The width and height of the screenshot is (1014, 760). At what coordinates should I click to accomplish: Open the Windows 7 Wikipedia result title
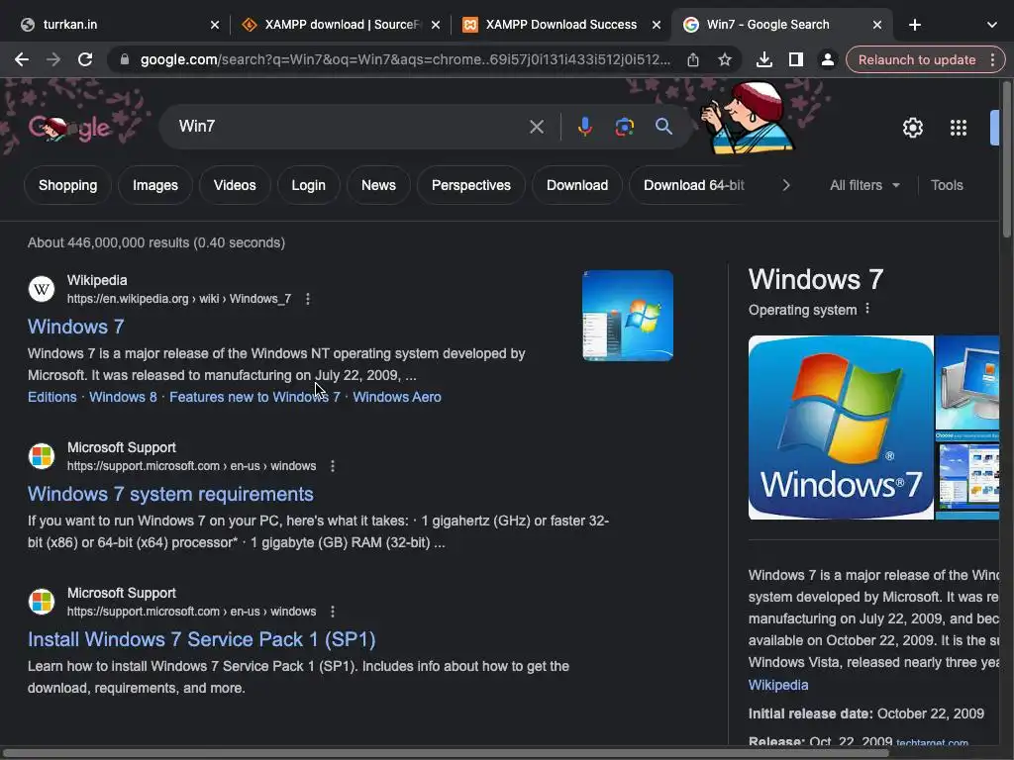(x=75, y=327)
